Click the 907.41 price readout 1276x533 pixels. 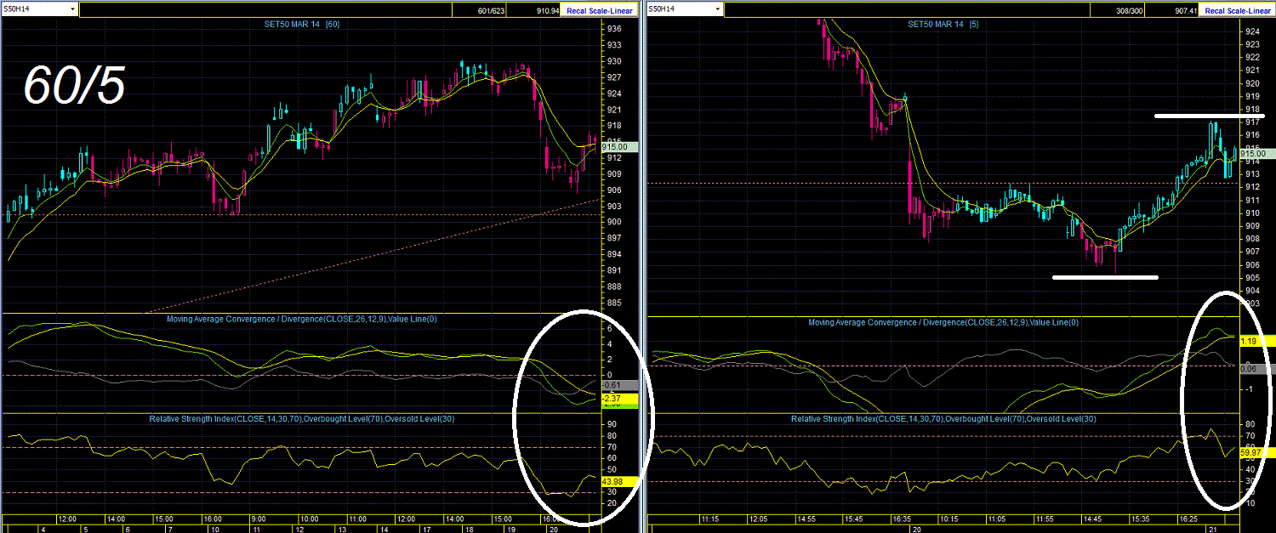1185,10
